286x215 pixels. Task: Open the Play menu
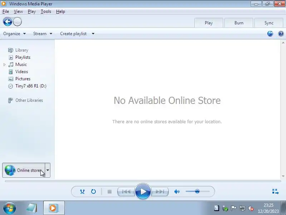(32, 11)
